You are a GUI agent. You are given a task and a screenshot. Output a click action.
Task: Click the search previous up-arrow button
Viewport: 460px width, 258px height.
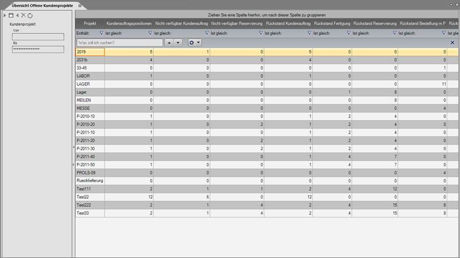pos(169,42)
